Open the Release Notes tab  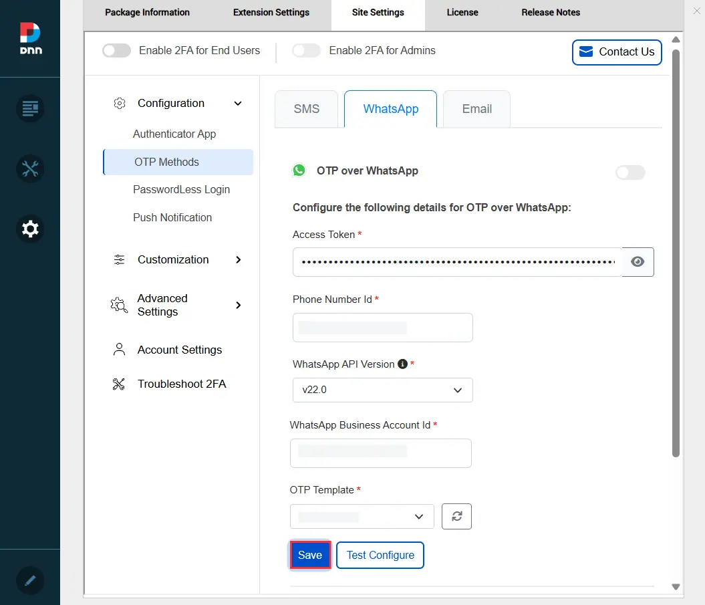click(x=551, y=13)
